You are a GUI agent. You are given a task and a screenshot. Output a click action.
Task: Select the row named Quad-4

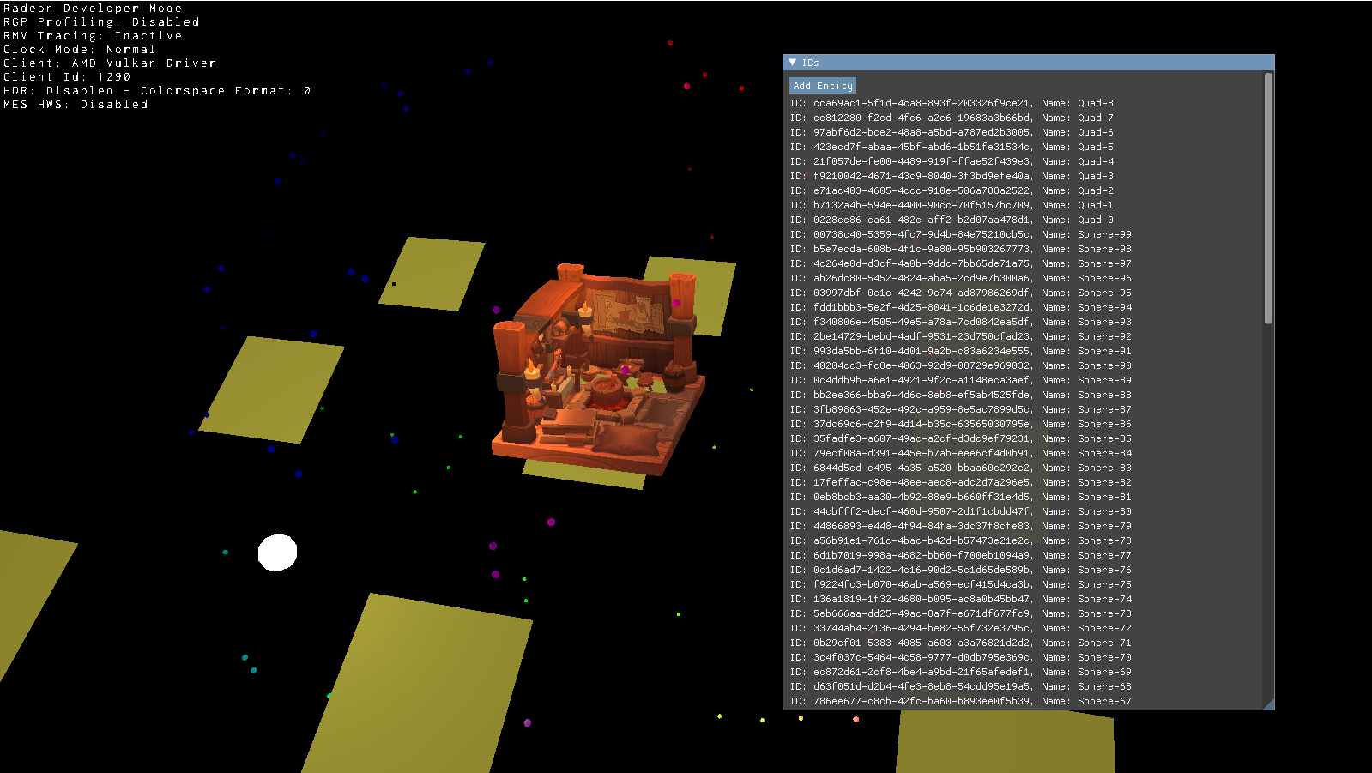(x=952, y=161)
